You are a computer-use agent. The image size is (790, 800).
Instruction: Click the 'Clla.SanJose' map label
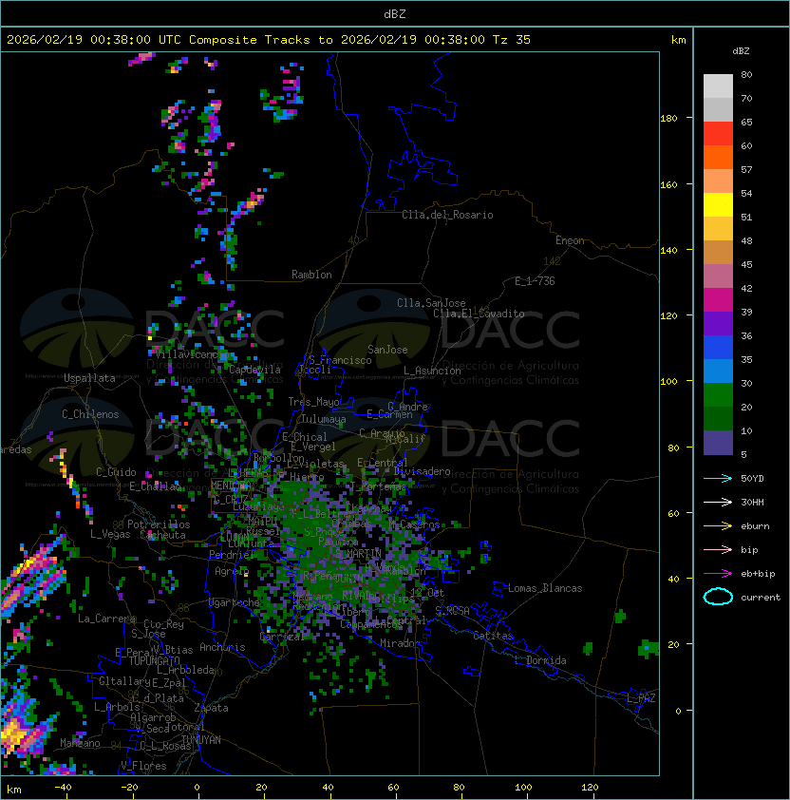pyautogui.click(x=431, y=303)
